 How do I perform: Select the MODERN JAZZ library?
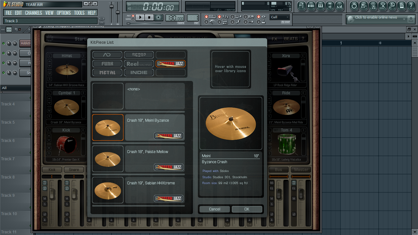coord(170,64)
